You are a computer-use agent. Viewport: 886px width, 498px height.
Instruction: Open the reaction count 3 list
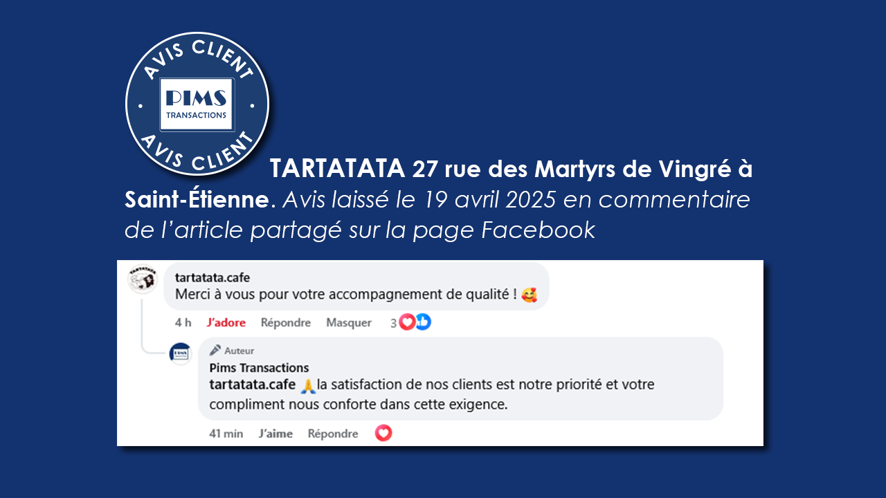[x=393, y=322]
